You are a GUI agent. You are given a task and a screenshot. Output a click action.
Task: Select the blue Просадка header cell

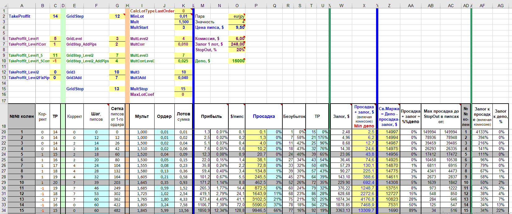[x=264, y=116]
